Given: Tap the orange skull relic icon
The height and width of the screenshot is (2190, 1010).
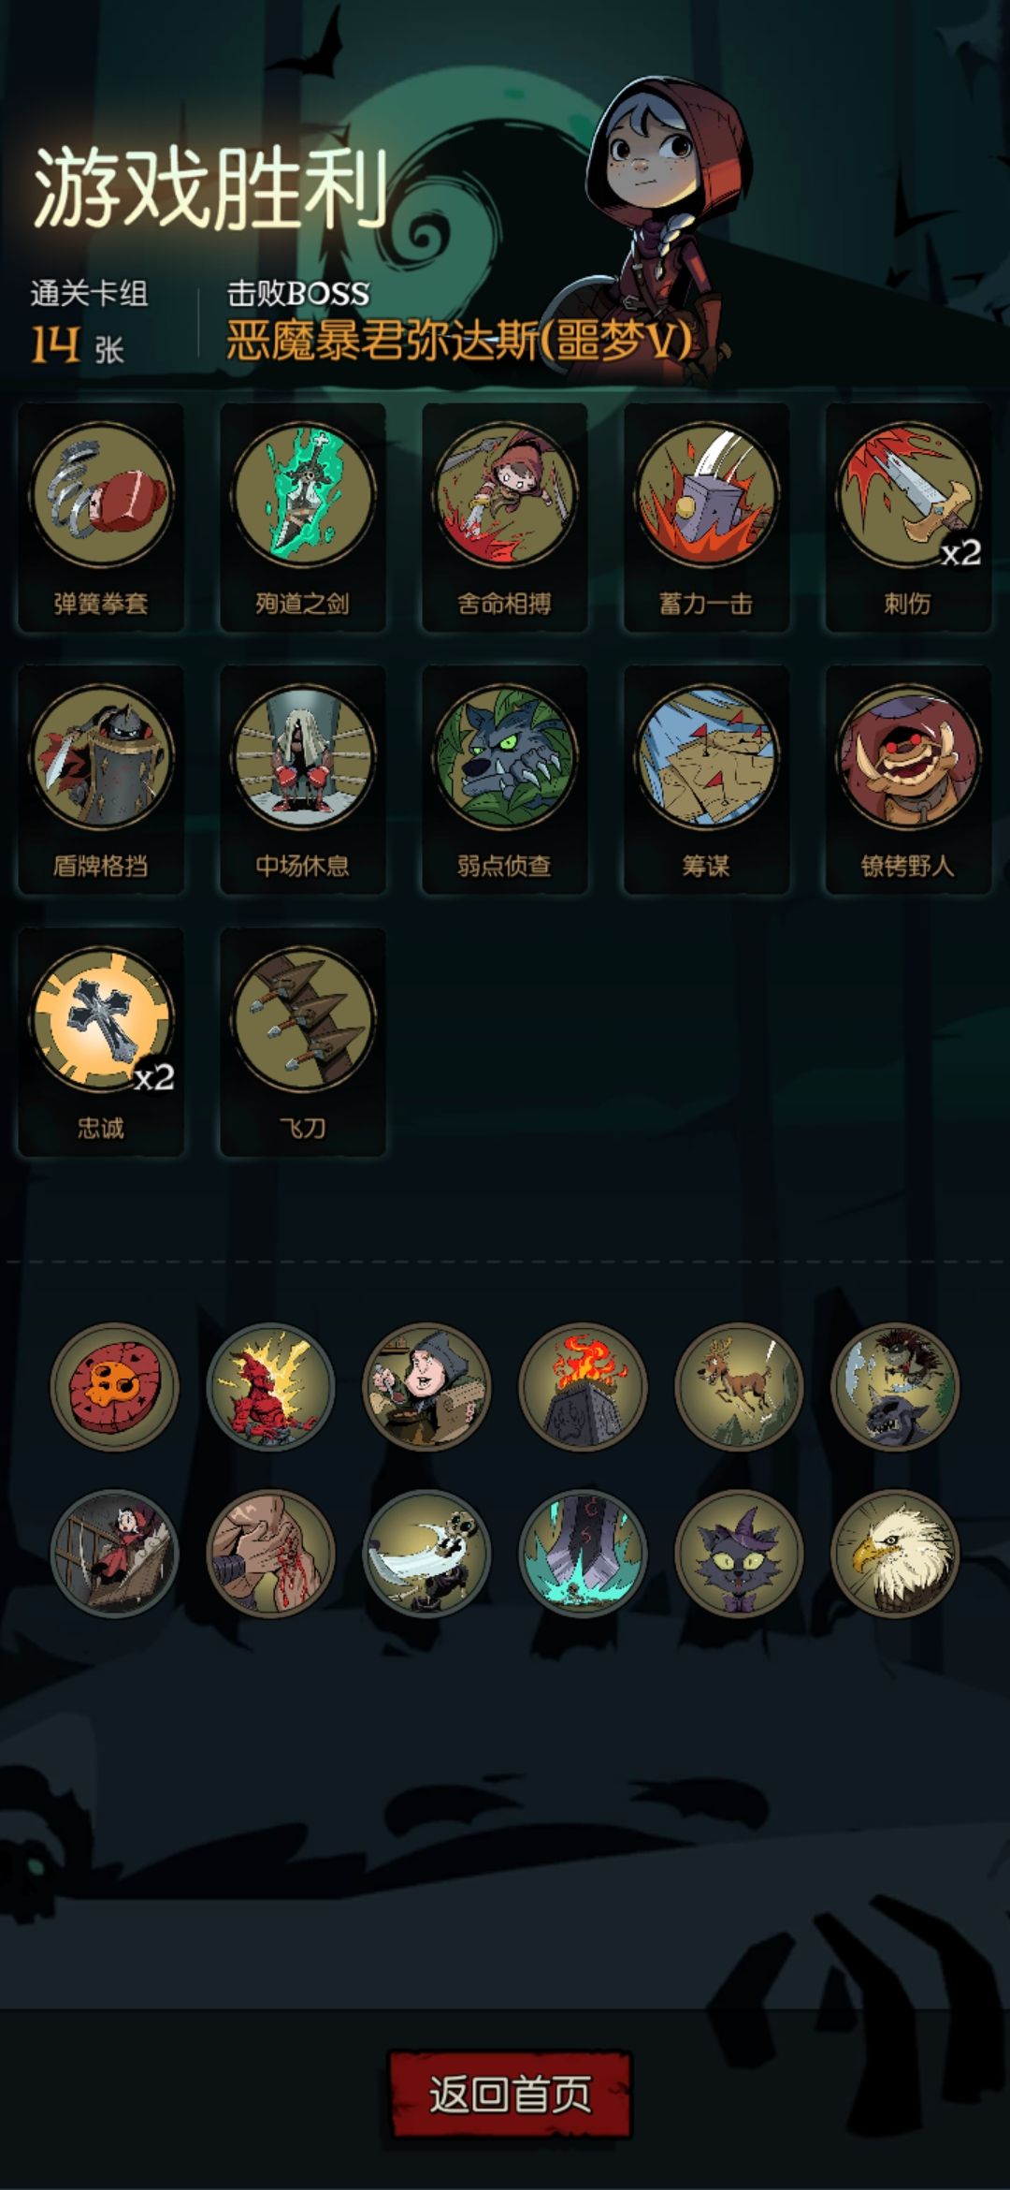Looking at the screenshot, I should (114, 1386).
